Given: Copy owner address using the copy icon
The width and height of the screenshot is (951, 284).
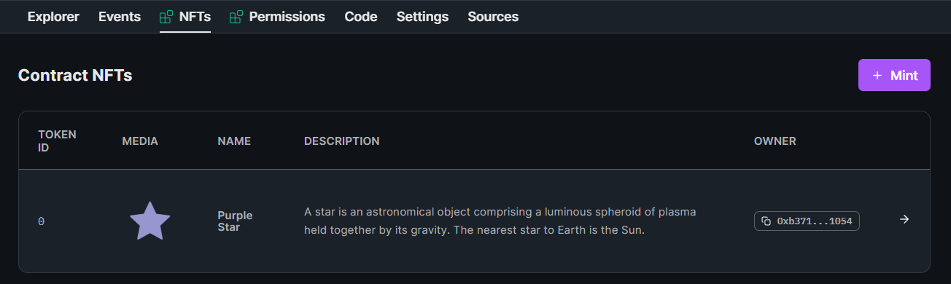Looking at the screenshot, I should point(766,221).
